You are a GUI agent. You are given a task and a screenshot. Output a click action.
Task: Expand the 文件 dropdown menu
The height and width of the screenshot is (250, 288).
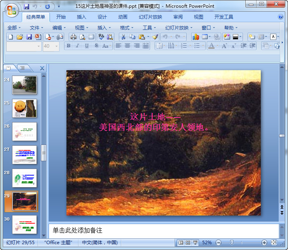point(37,28)
